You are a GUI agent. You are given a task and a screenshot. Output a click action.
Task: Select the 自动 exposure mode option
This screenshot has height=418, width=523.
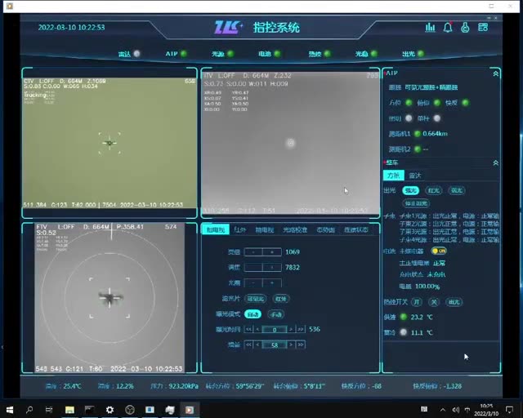click(x=253, y=314)
